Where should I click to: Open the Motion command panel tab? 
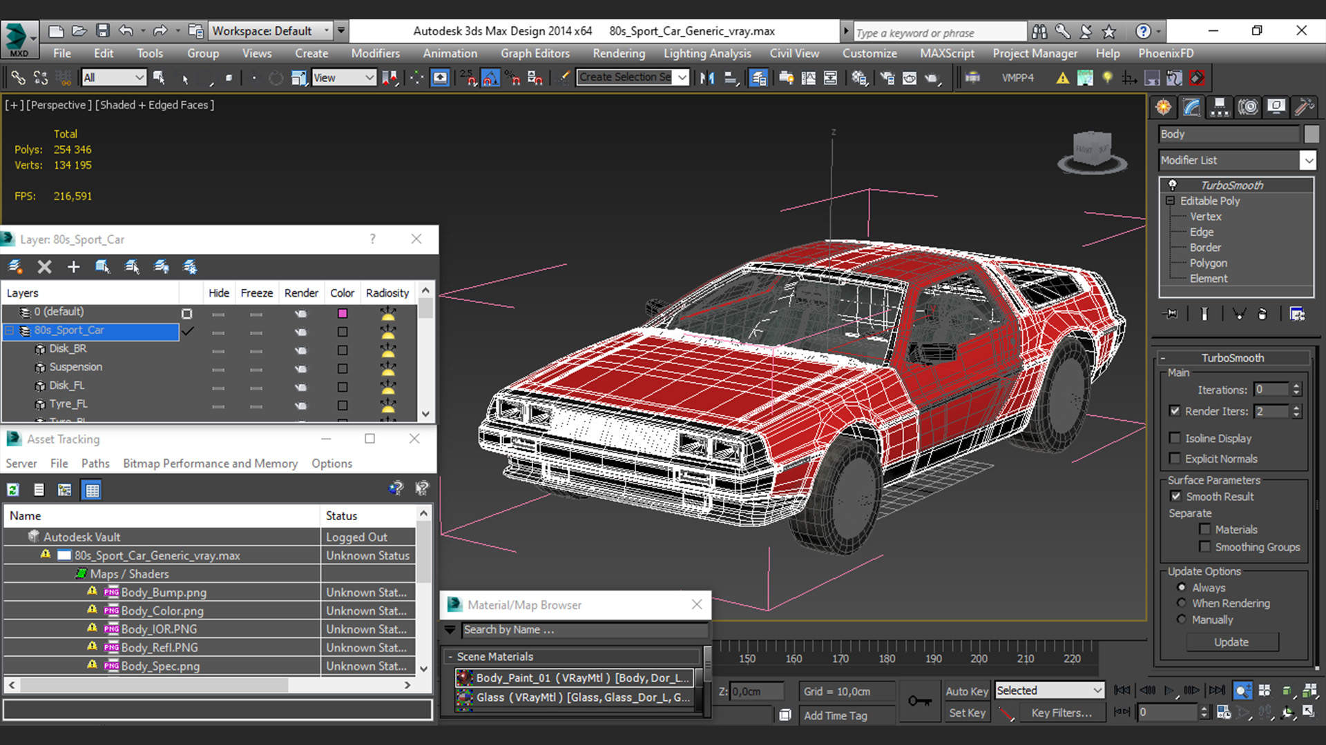click(1248, 107)
